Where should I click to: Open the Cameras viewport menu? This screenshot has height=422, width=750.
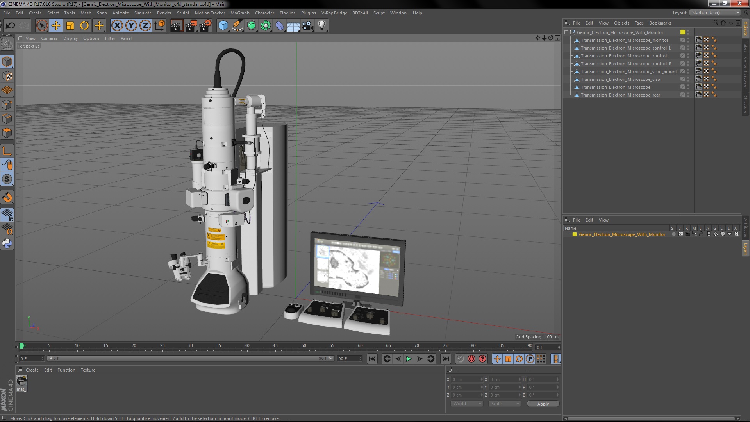pos(49,38)
